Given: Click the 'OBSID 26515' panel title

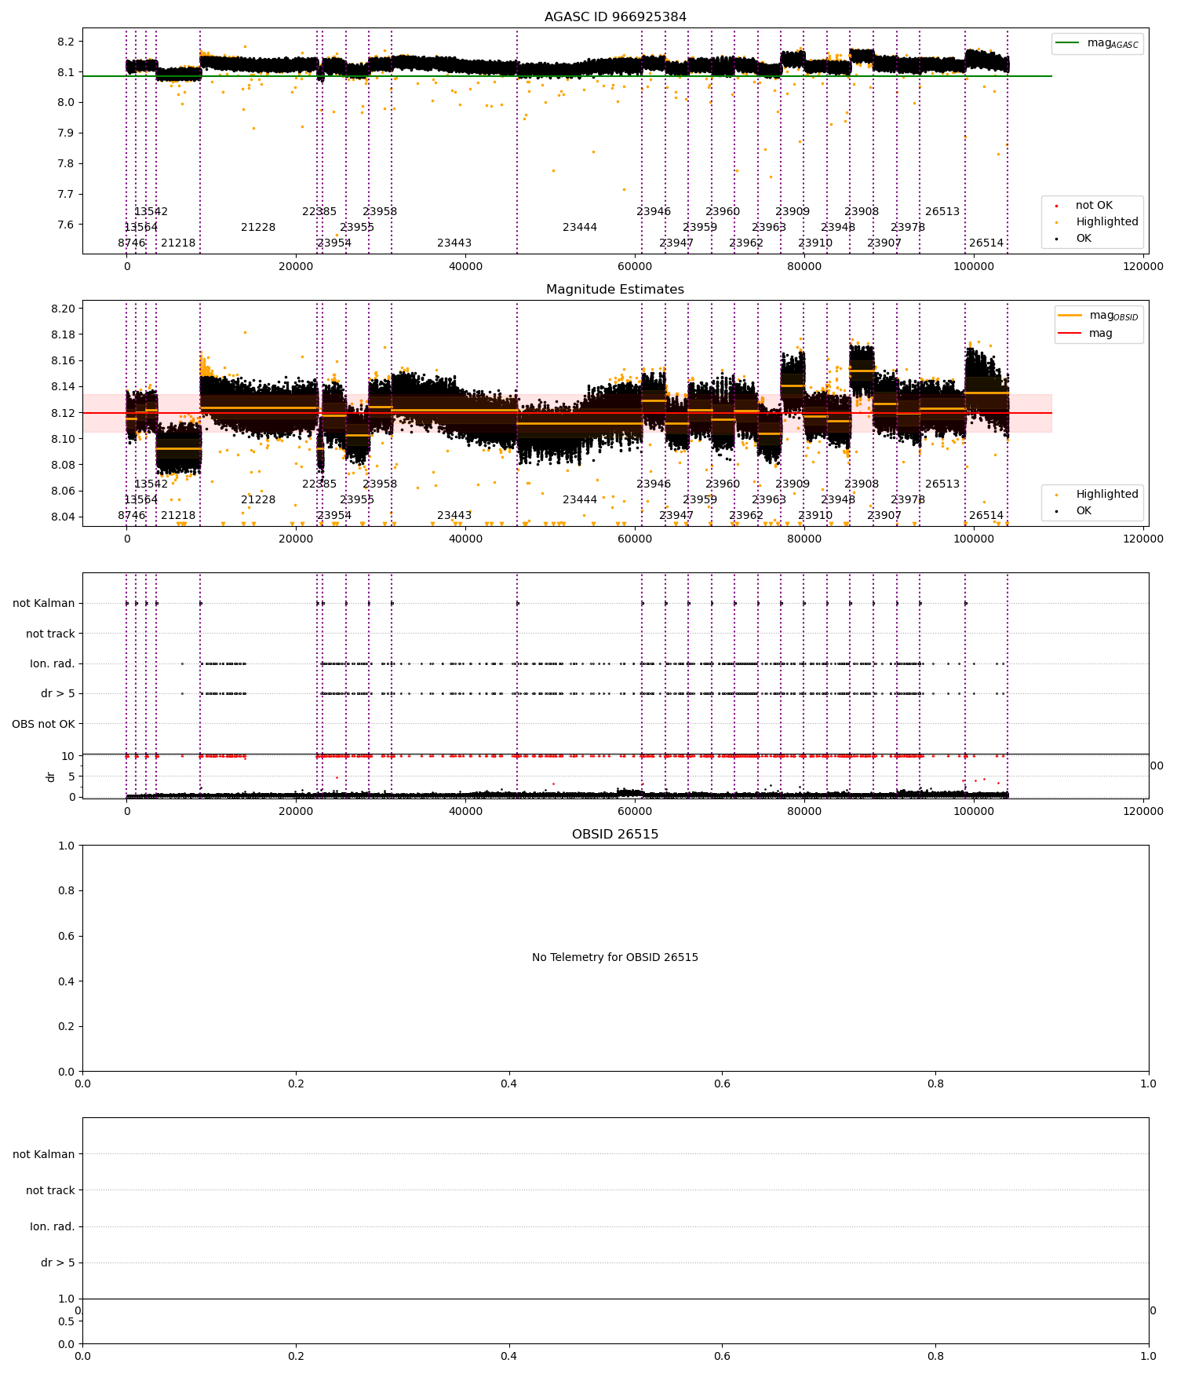Looking at the screenshot, I should tap(615, 835).
